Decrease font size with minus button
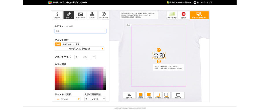Viewport: 260px width, 112px height. click(94, 57)
